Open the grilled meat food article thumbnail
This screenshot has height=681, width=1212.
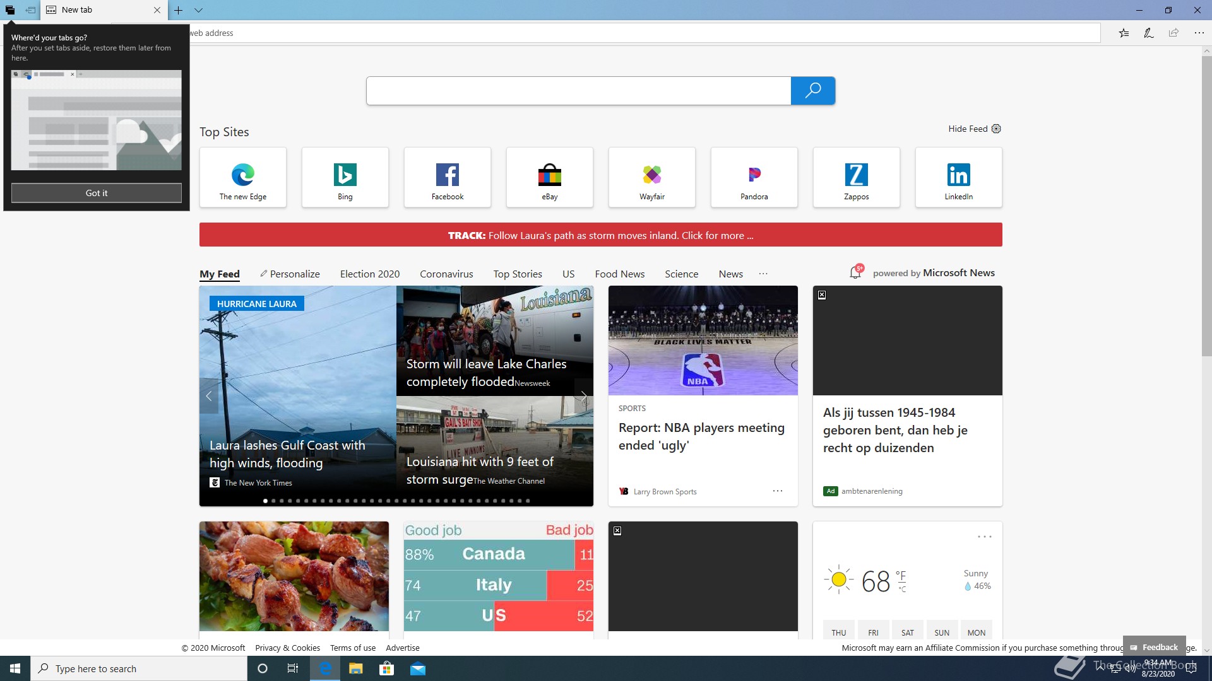294,576
